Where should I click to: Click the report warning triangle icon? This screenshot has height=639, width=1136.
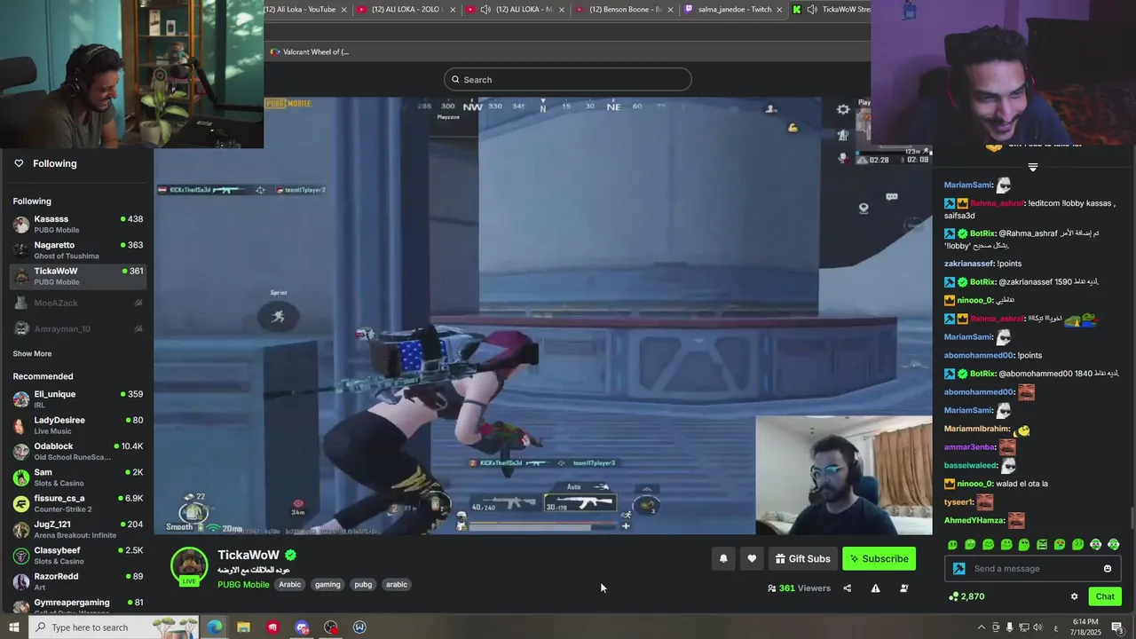pos(875,588)
